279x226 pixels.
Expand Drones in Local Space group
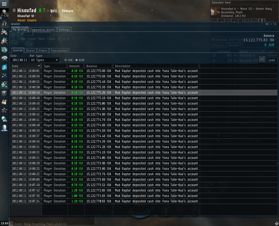214,141
